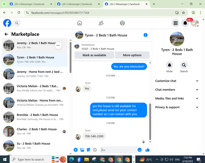Open the notifications bell with 20+ badge

(185, 23)
